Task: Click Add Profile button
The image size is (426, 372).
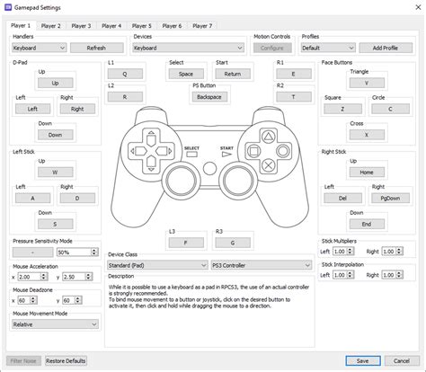Action: pyautogui.click(x=386, y=48)
